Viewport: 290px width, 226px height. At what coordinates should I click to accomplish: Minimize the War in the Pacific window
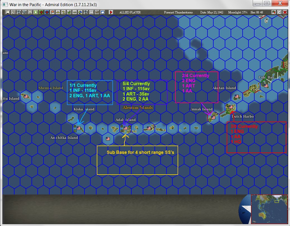click(258, 3)
